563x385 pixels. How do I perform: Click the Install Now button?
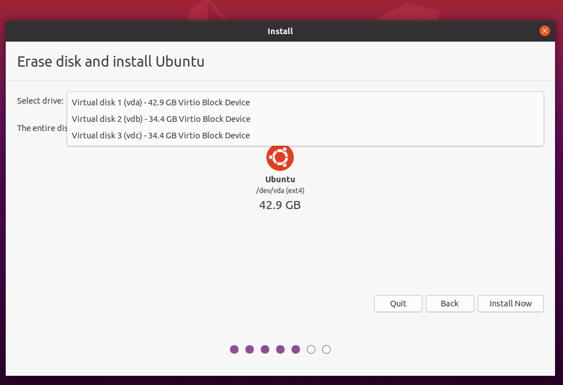click(x=510, y=304)
